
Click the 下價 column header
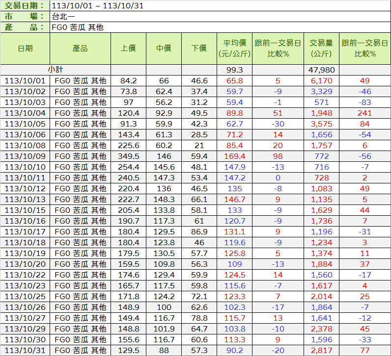click(x=199, y=48)
